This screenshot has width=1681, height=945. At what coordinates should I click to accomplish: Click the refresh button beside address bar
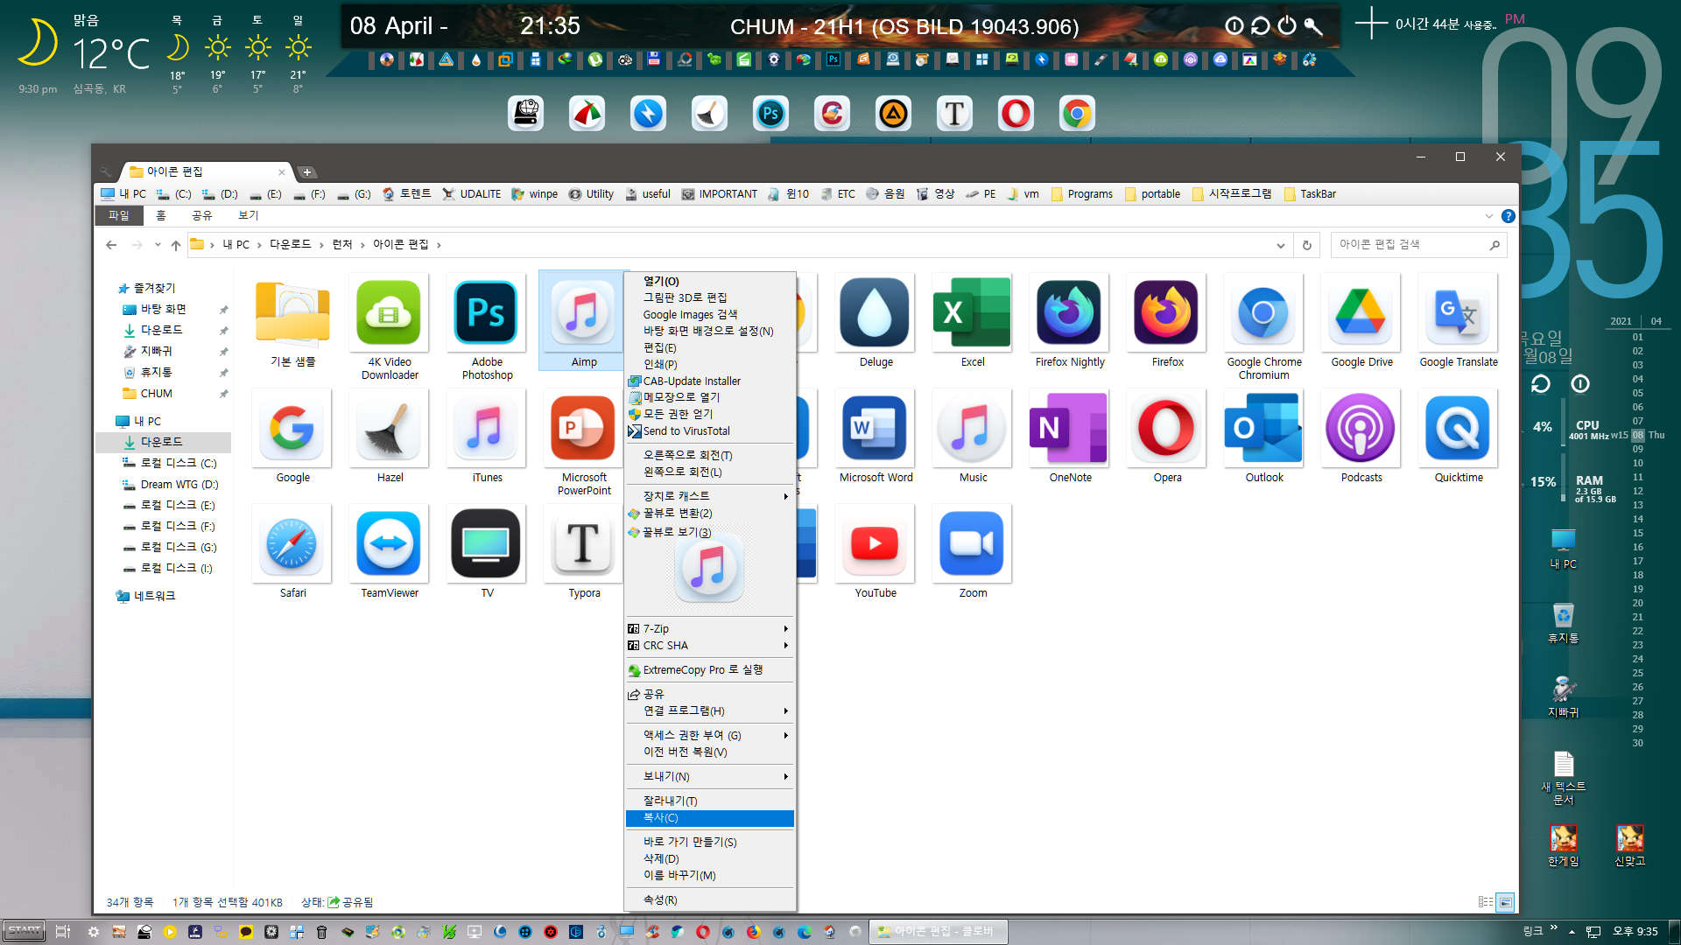1306,245
